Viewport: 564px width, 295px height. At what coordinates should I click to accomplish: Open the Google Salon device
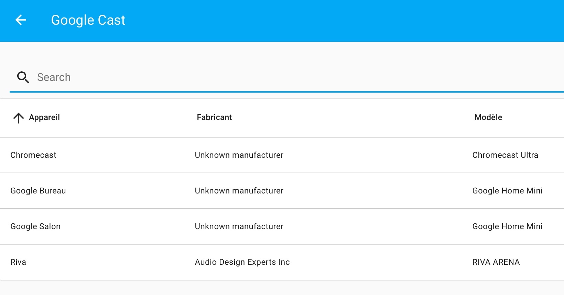(282, 226)
